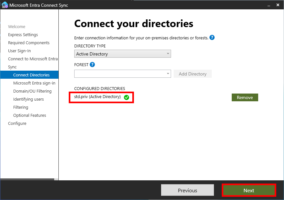Click the Add Directory button

tap(192, 74)
